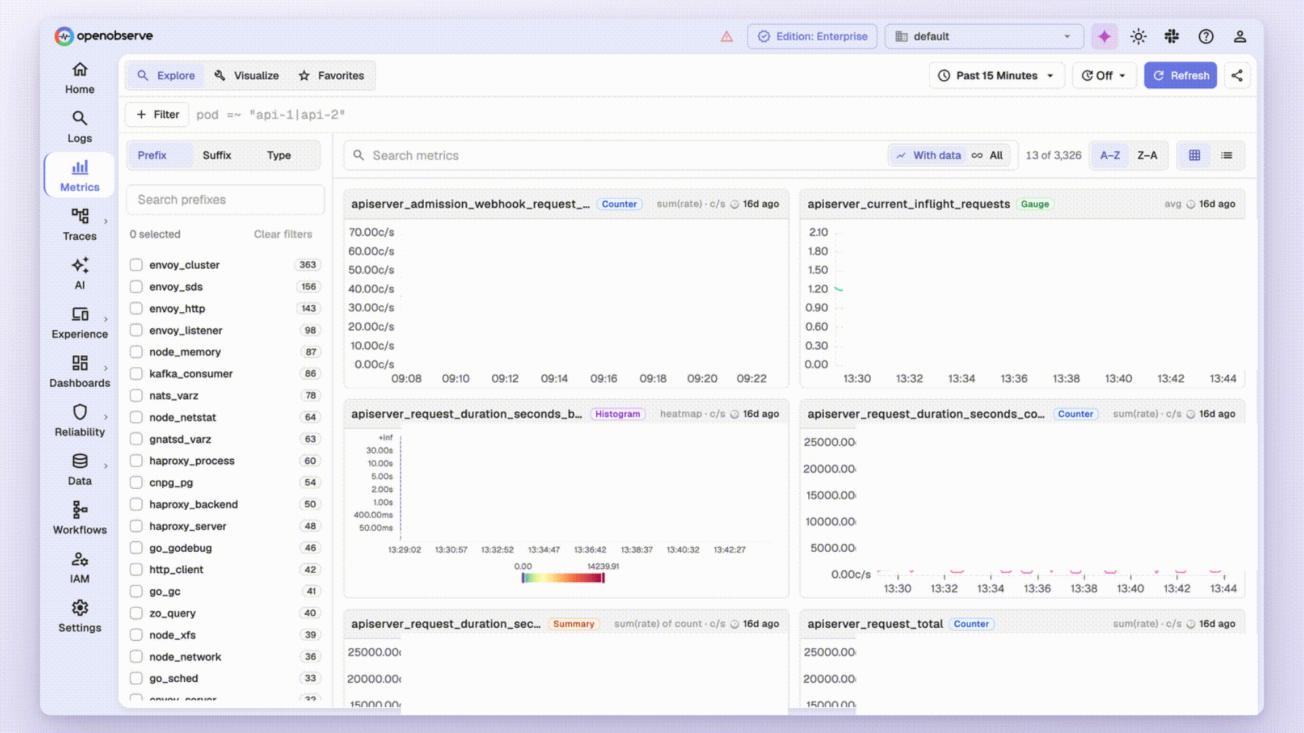Open the user profile icon
1304x733 pixels.
tap(1239, 37)
